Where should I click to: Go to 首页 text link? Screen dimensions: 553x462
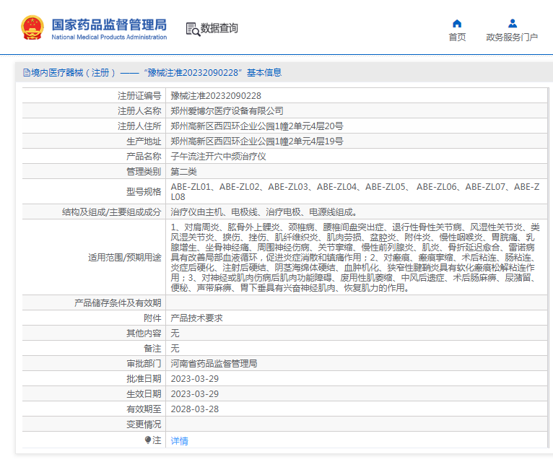[x=457, y=37]
